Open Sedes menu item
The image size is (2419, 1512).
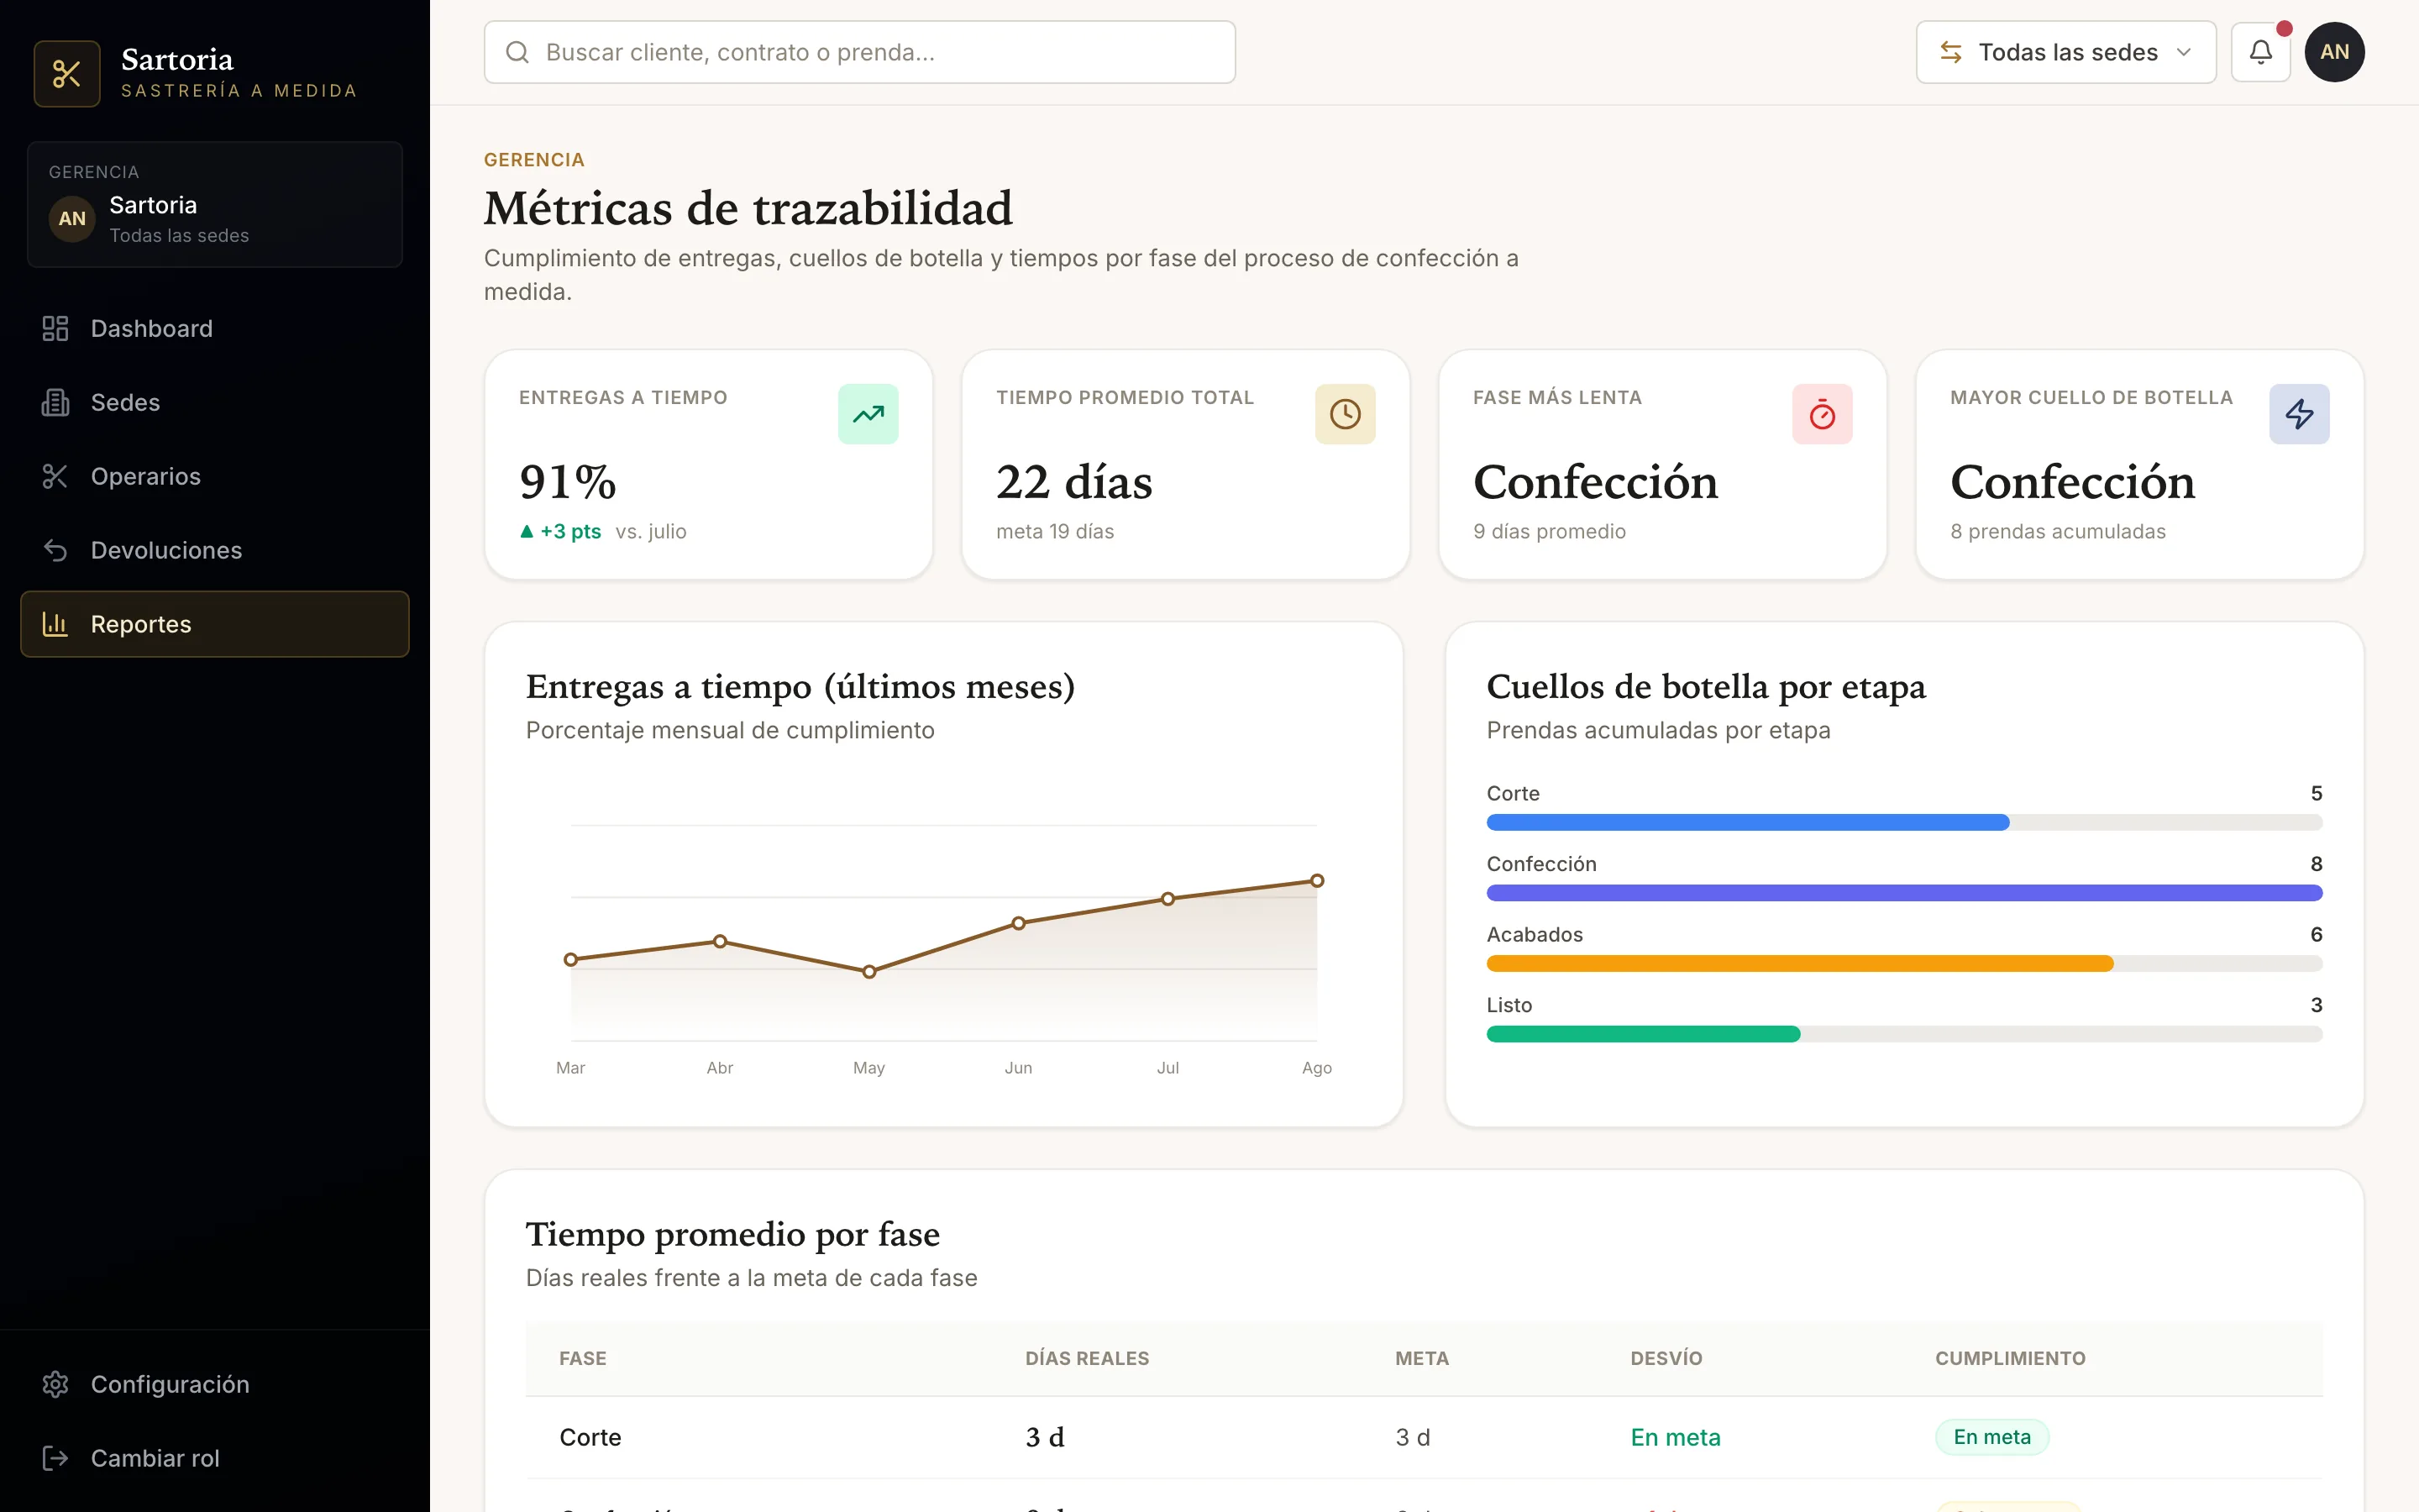215,403
